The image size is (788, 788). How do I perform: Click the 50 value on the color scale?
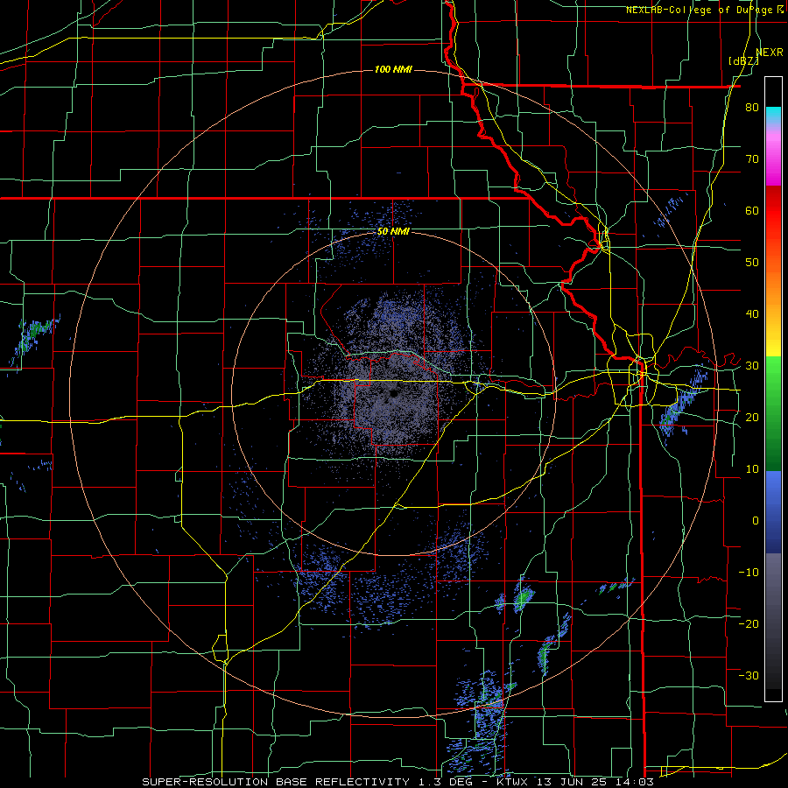click(x=752, y=263)
